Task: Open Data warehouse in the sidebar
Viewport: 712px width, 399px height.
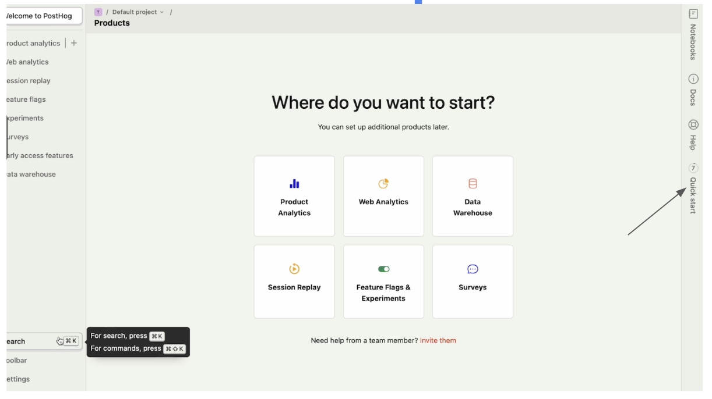Action: click(x=31, y=174)
